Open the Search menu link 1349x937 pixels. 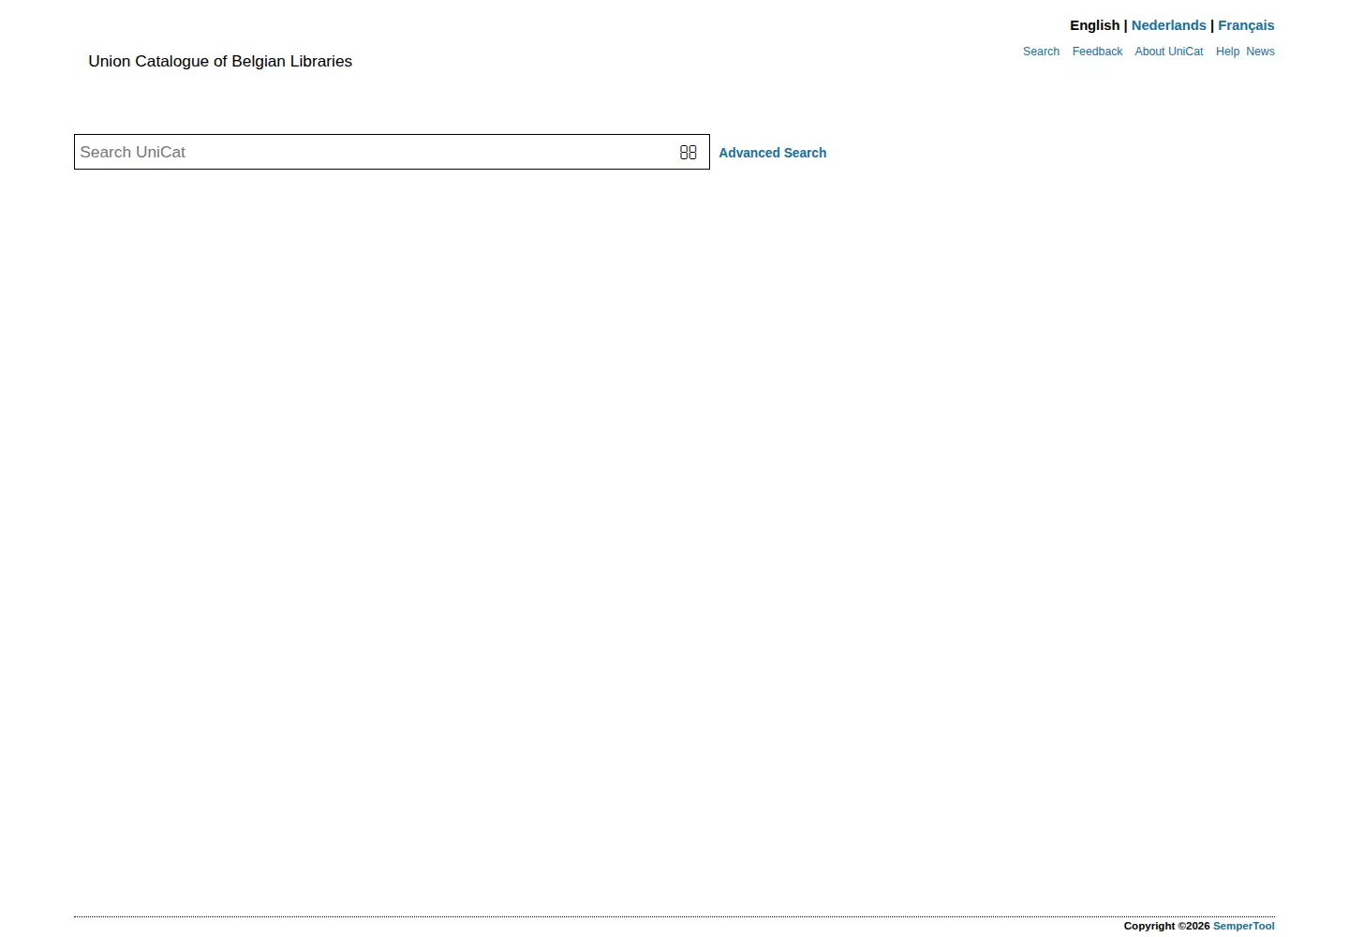coord(1041,52)
